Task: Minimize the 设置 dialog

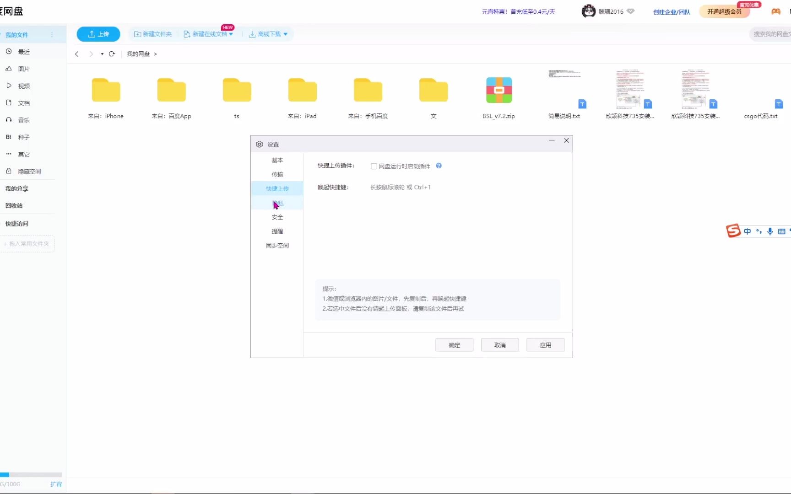Action: 552,140
